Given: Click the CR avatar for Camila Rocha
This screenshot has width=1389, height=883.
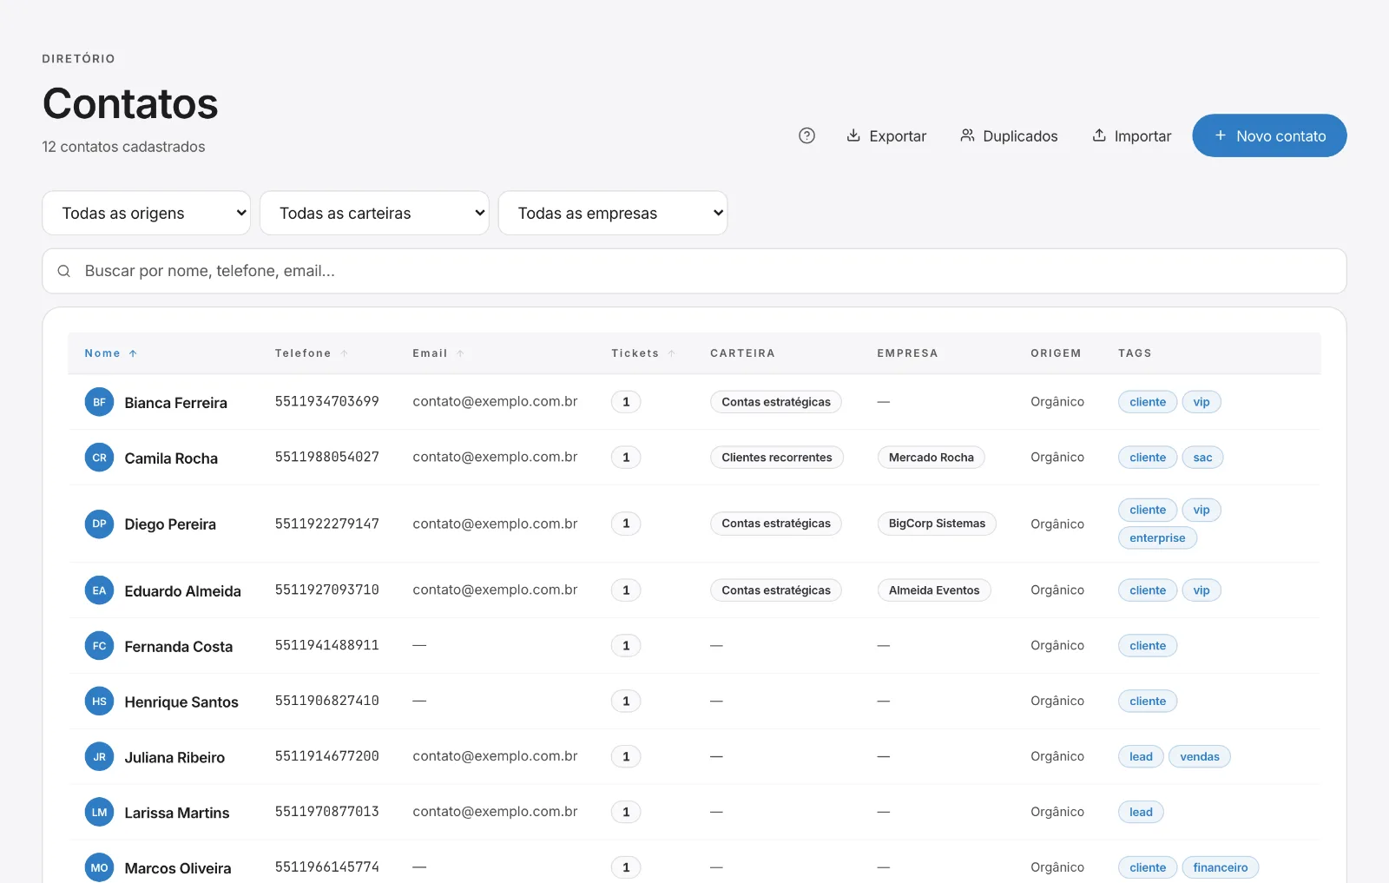Looking at the screenshot, I should [x=99, y=458].
